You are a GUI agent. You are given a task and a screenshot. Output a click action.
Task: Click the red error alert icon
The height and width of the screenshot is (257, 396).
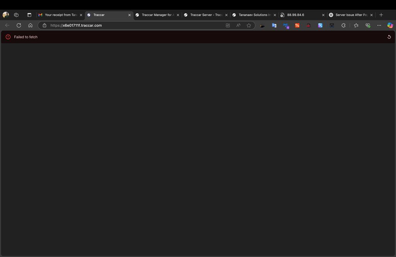pos(8,37)
